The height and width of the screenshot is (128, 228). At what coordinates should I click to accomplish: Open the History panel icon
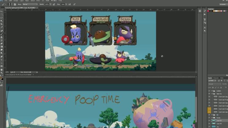[x=205, y=11]
